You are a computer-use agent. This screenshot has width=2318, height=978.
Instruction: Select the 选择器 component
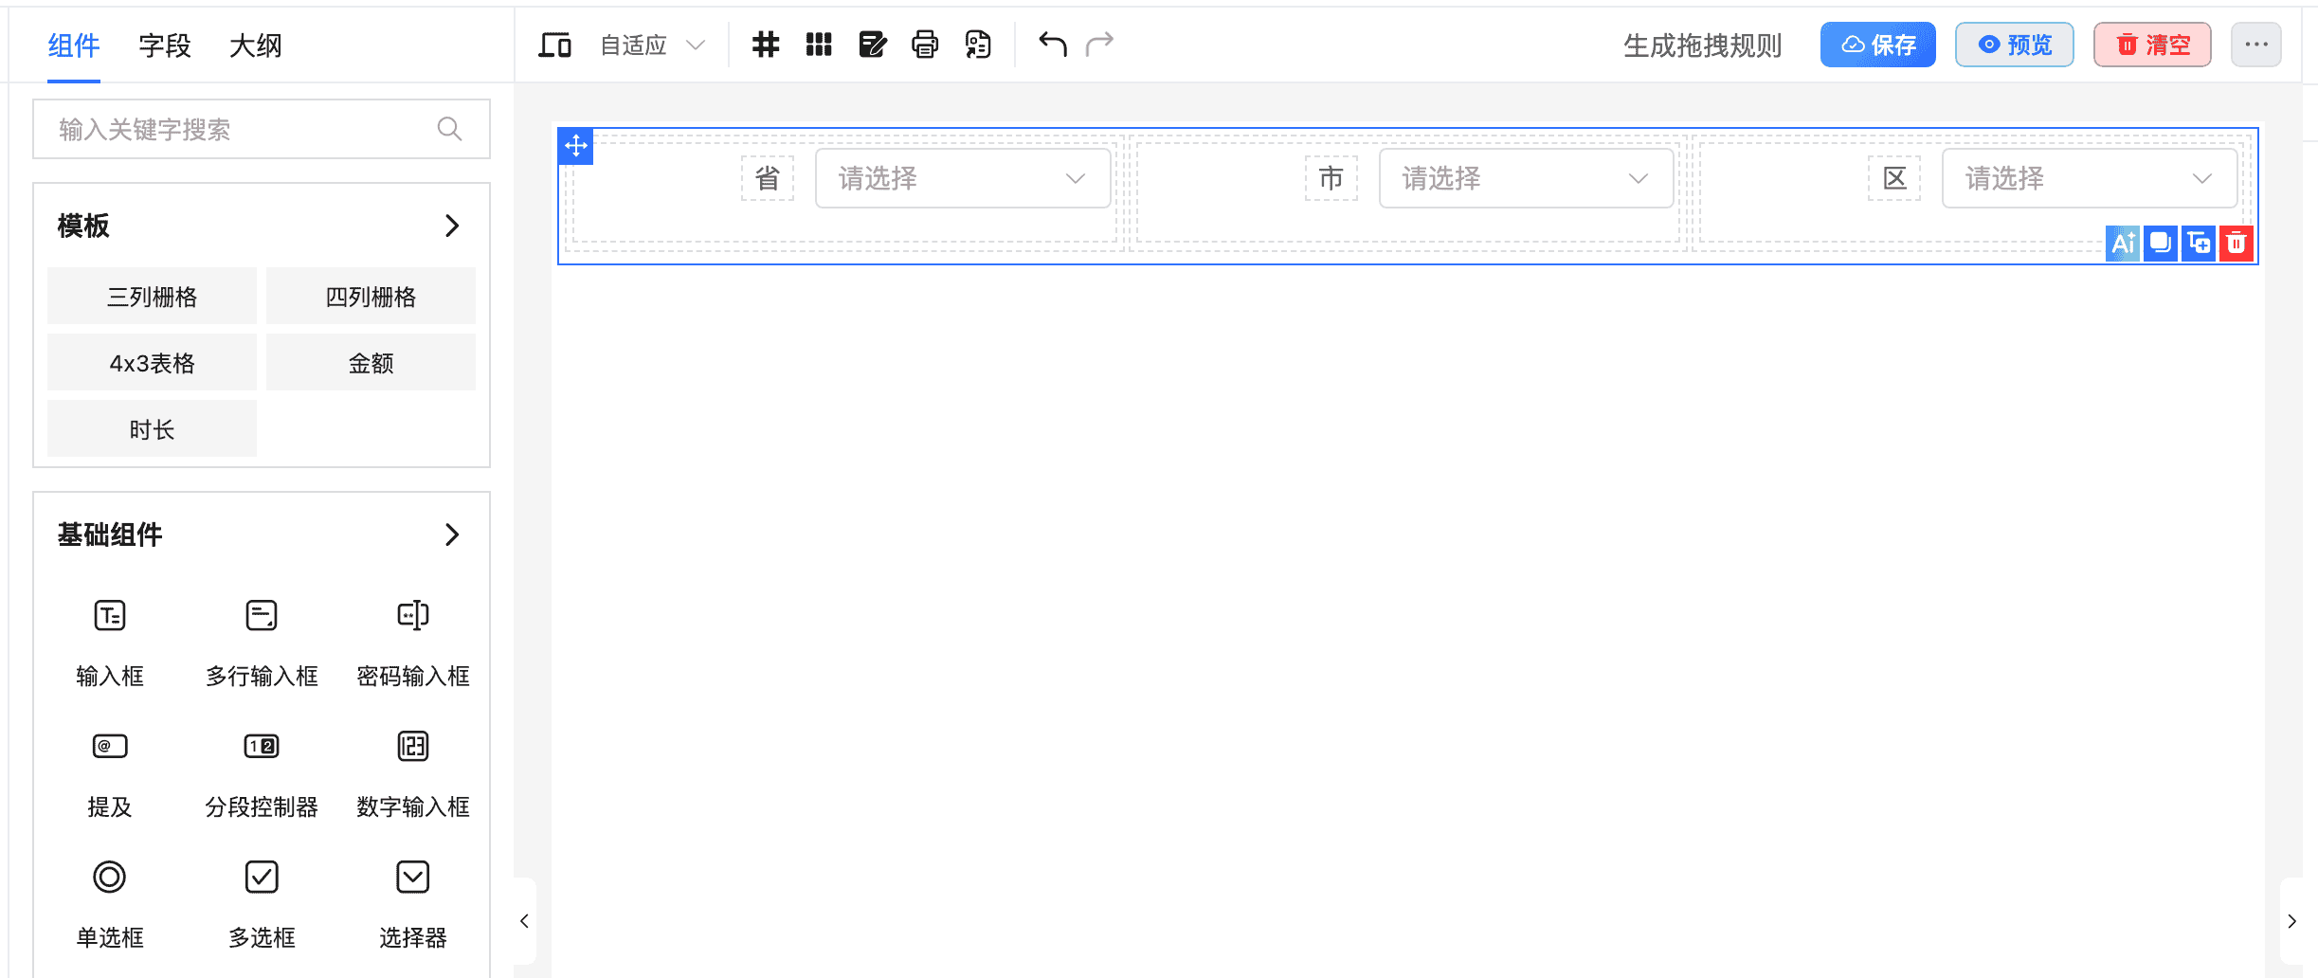(x=413, y=904)
